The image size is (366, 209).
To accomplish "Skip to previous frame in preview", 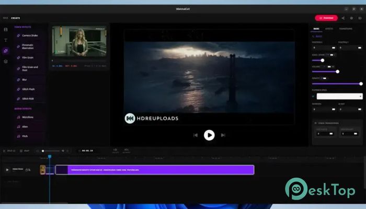I will click(196, 135).
